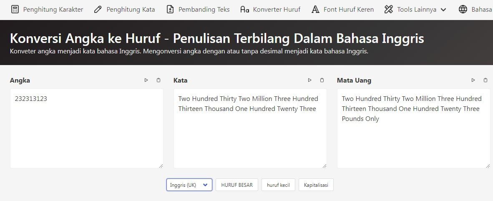
Task: Open the Konverter Huruf page
Action: [x=270, y=9]
